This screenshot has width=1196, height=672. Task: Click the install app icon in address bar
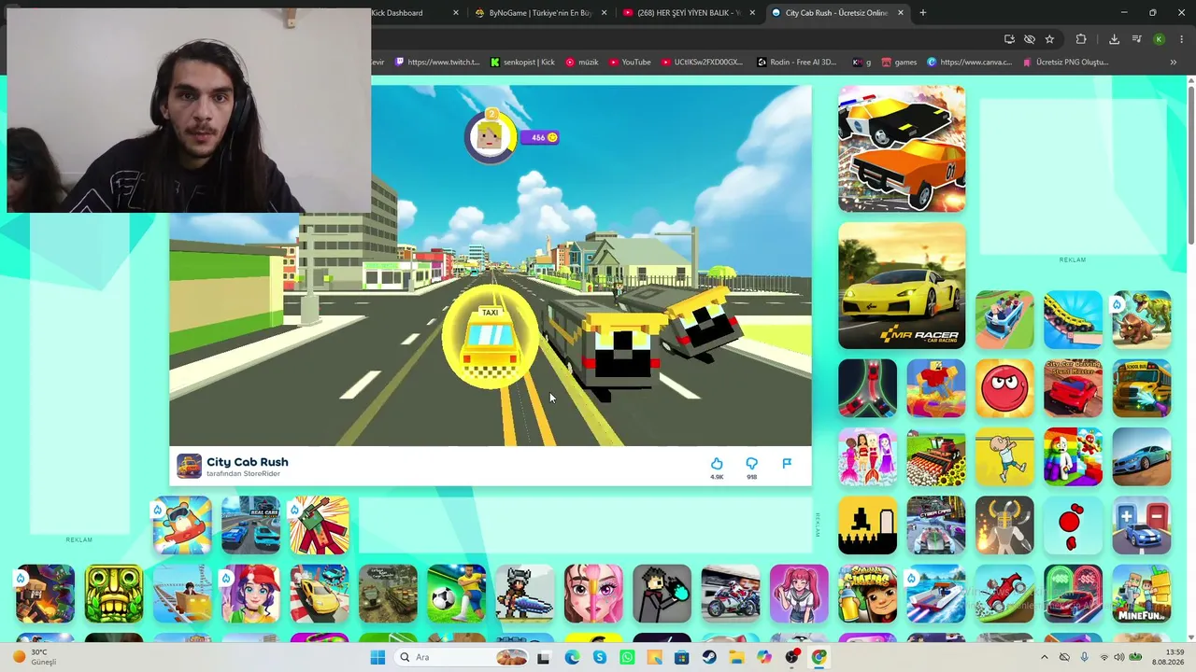point(1009,39)
